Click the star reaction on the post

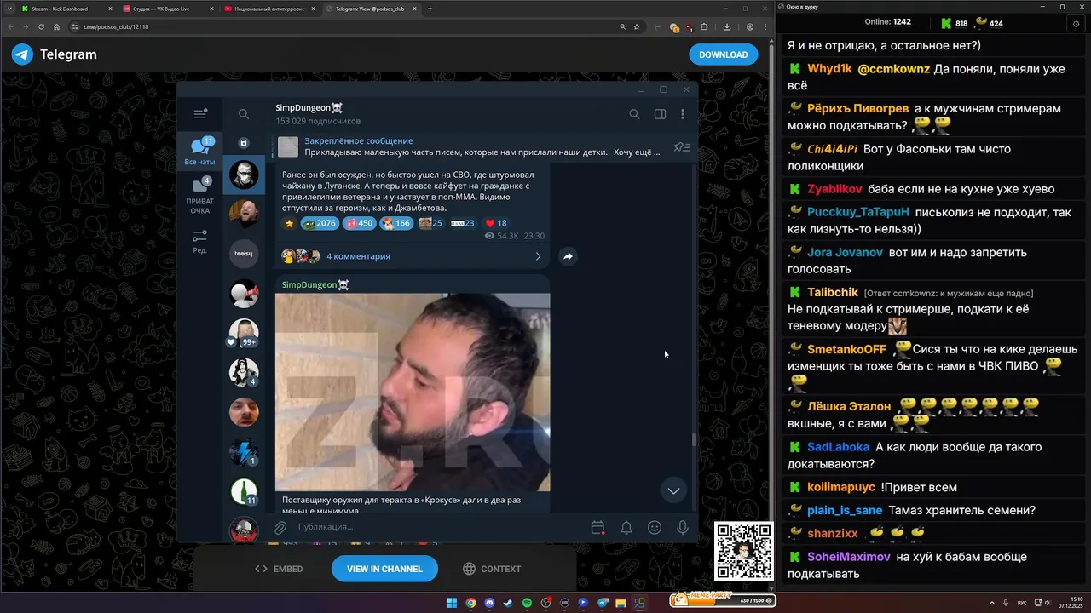pos(290,223)
